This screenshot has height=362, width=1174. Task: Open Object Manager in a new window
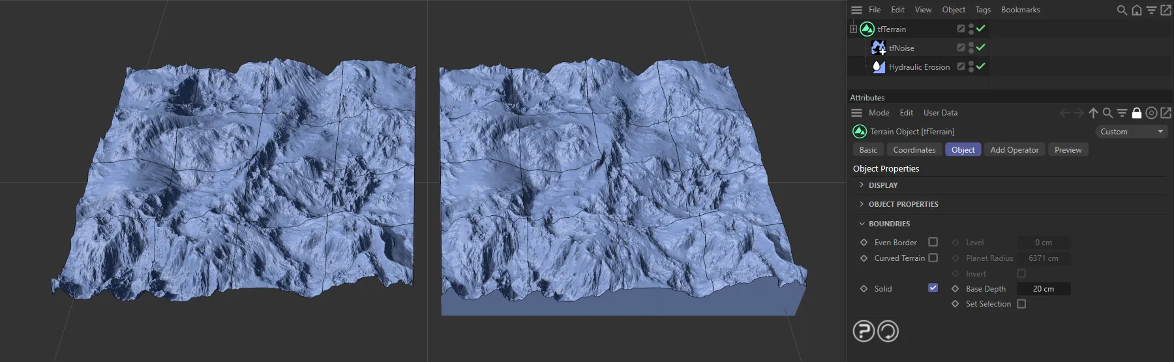pos(1166,10)
